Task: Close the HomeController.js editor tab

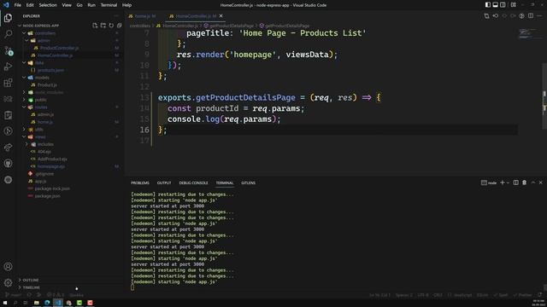Action: click(221, 16)
